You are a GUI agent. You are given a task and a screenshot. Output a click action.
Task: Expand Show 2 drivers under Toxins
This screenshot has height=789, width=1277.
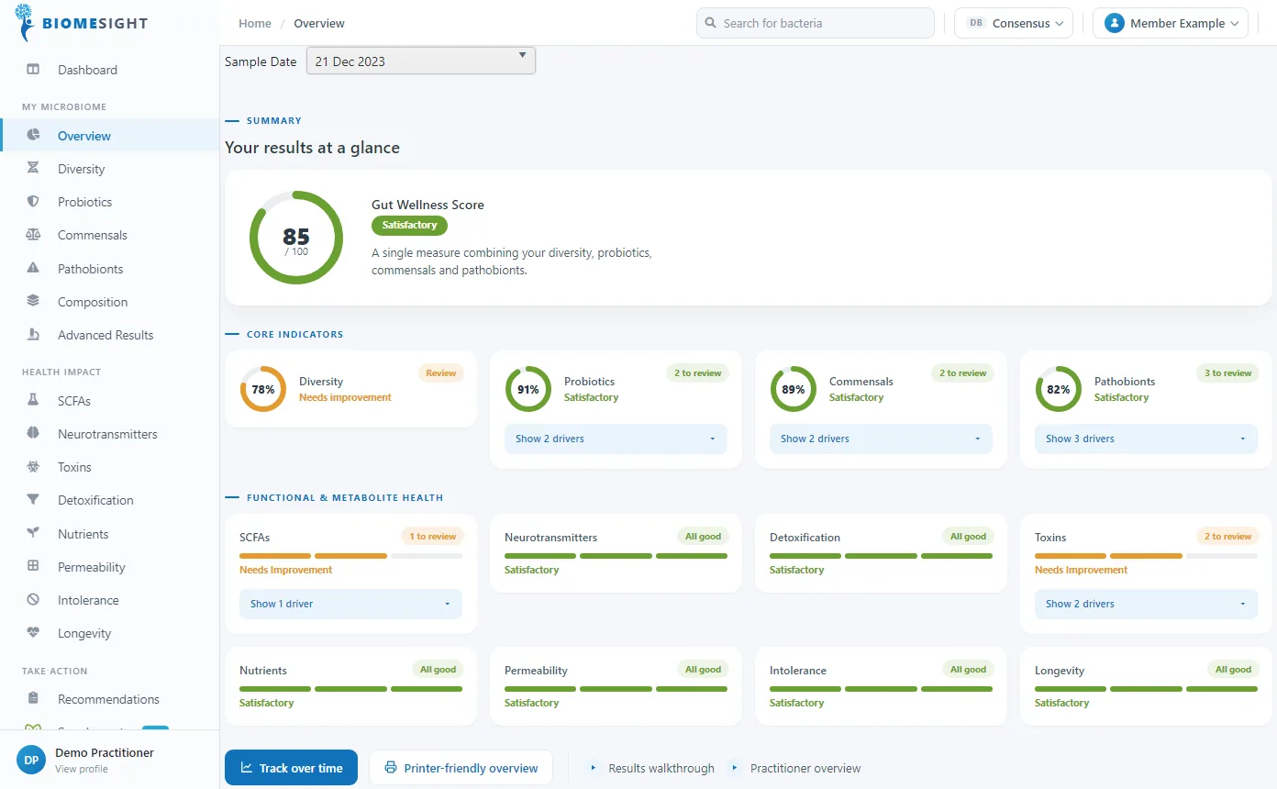point(1146,604)
